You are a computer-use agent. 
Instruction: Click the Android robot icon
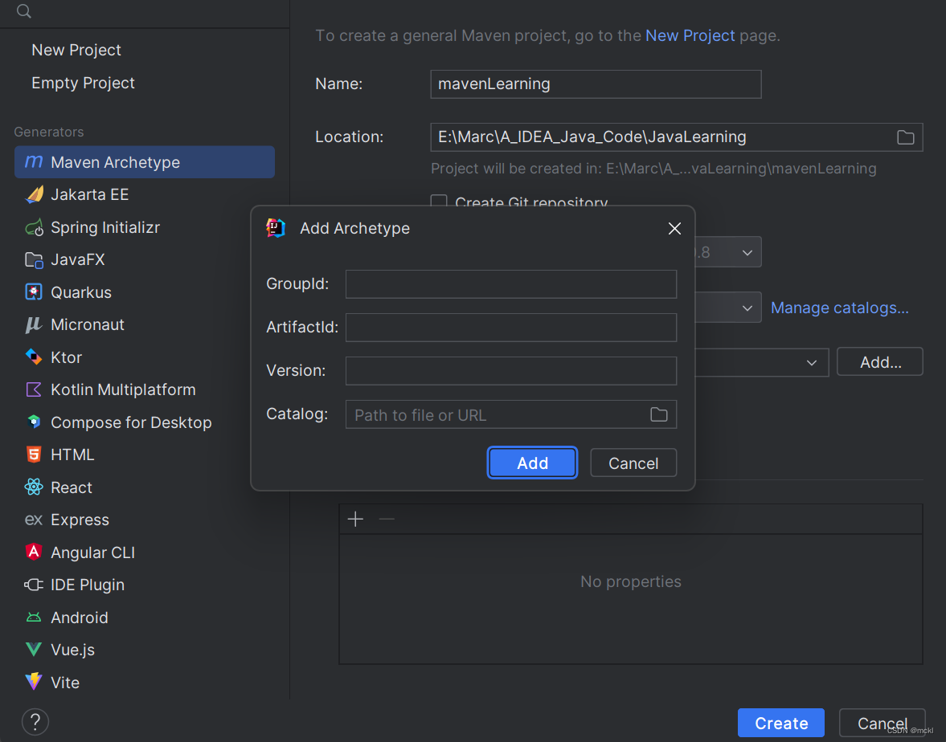click(x=34, y=618)
